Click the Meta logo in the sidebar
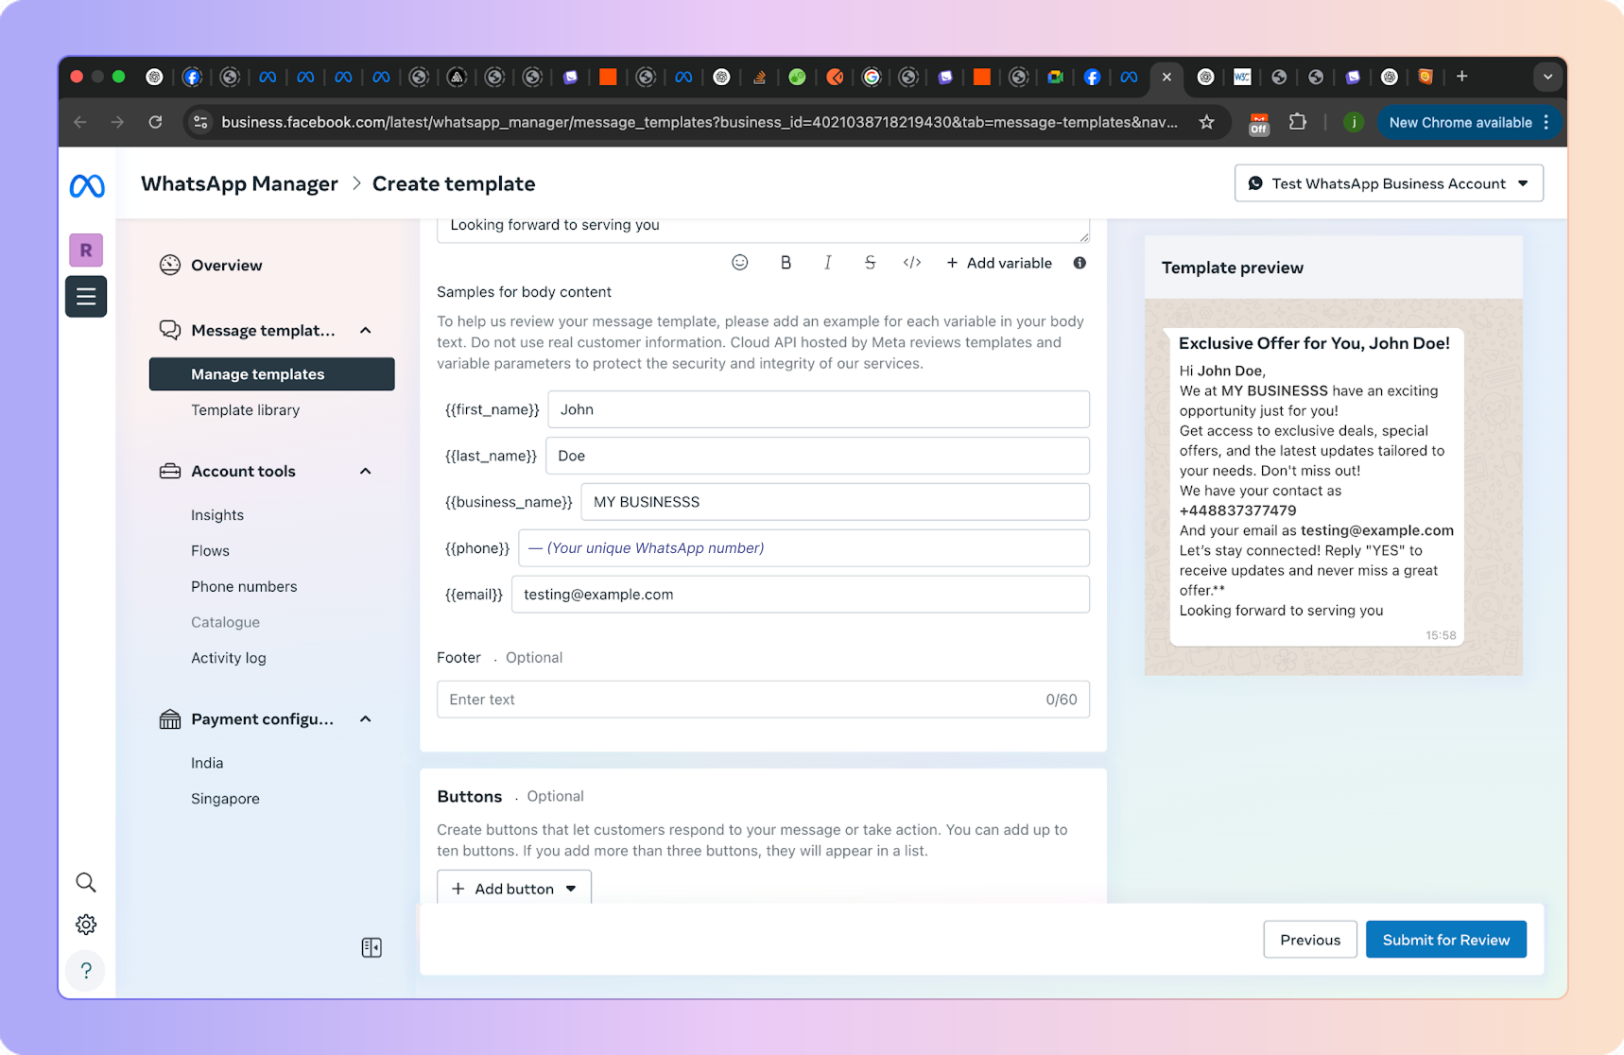1624x1055 pixels. pos(87,186)
